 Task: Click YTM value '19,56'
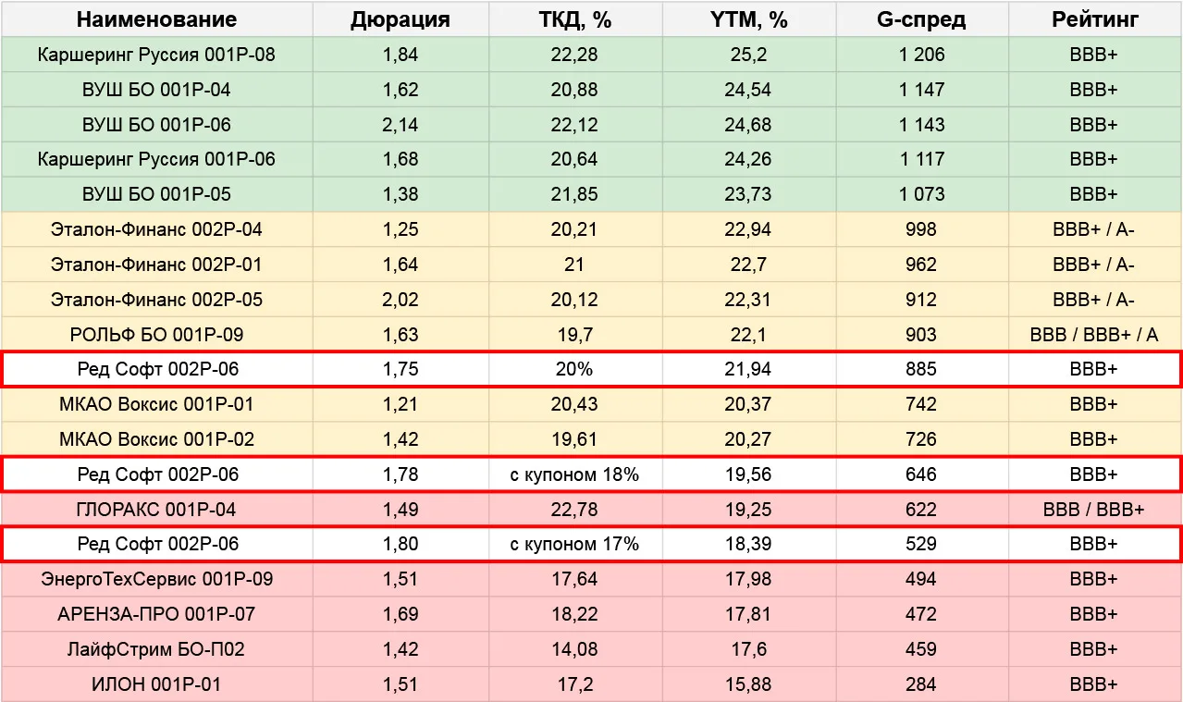pos(748,474)
